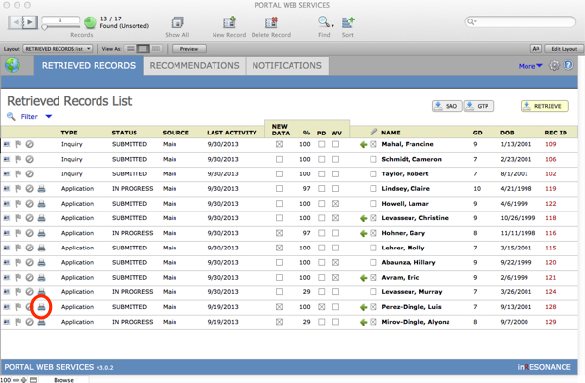This screenshot has height=383, width=585.
Task: Click the green found-set pie icon
Action: click(90, 22)
